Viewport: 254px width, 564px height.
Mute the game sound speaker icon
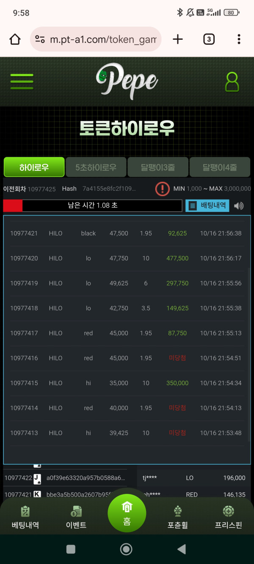point(239,206)
